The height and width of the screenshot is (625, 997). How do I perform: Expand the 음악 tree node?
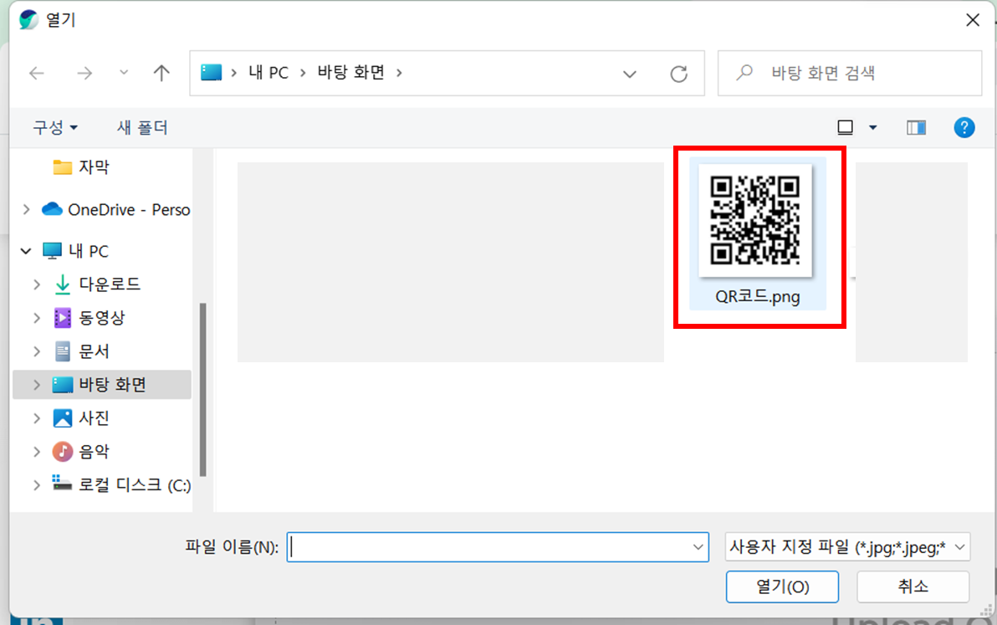[x=37, y=452]
